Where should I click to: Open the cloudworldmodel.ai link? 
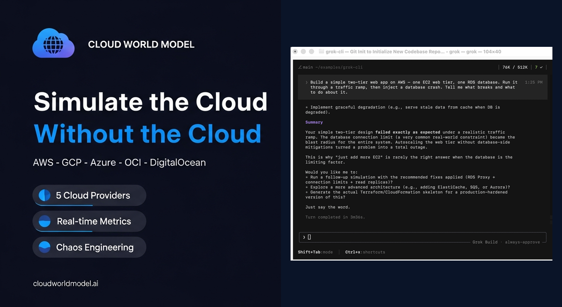tap(66, 284)
